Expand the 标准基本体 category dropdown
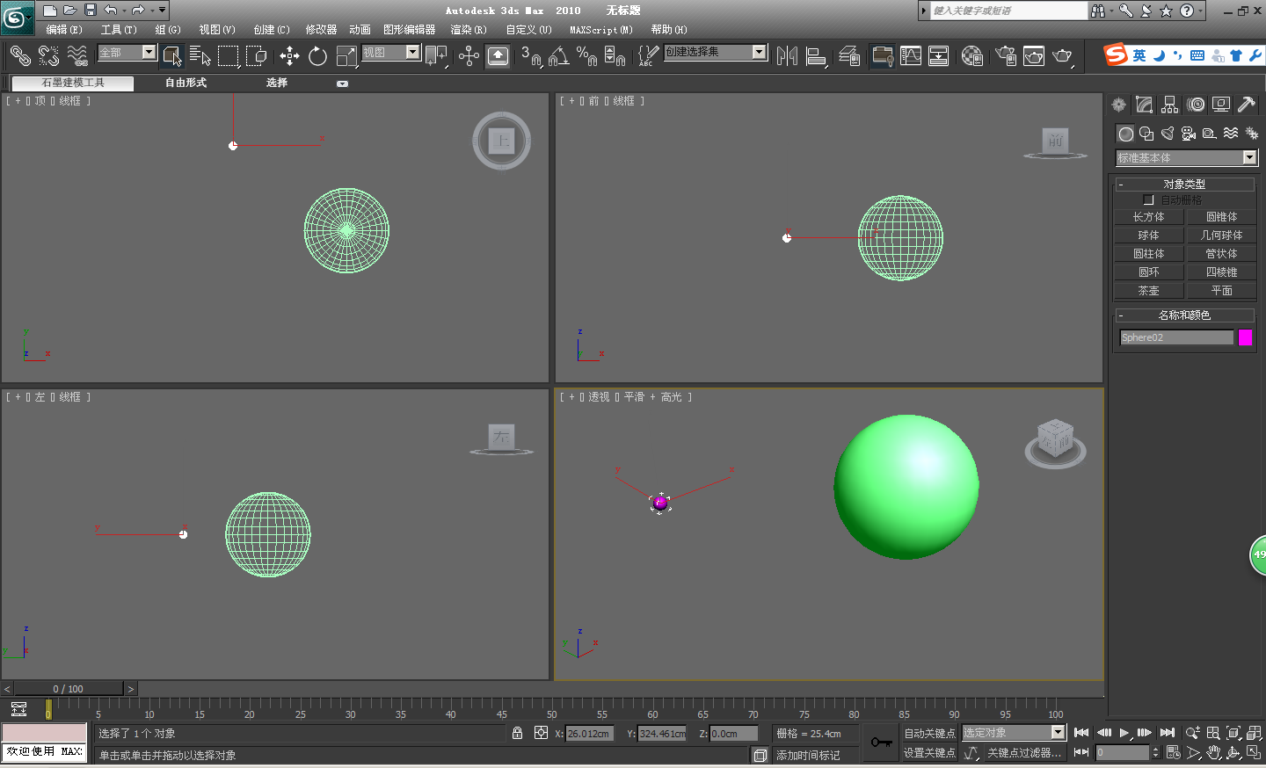Viewport: 1266px width, 768px height. 1249,158
